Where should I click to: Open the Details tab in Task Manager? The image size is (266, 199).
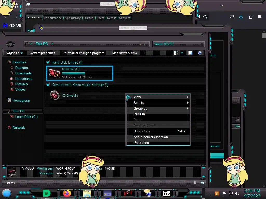coord(111,18)
